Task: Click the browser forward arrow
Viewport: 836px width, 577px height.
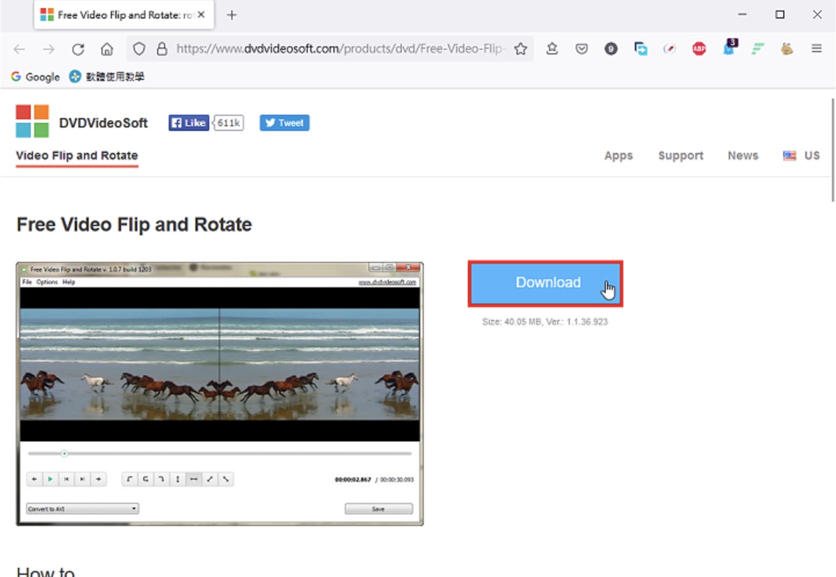Action: point(49,49)
